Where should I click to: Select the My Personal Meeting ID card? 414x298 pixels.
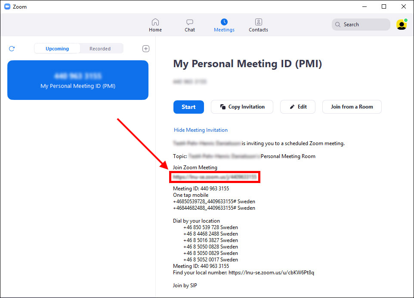click(x=78, y=80)
